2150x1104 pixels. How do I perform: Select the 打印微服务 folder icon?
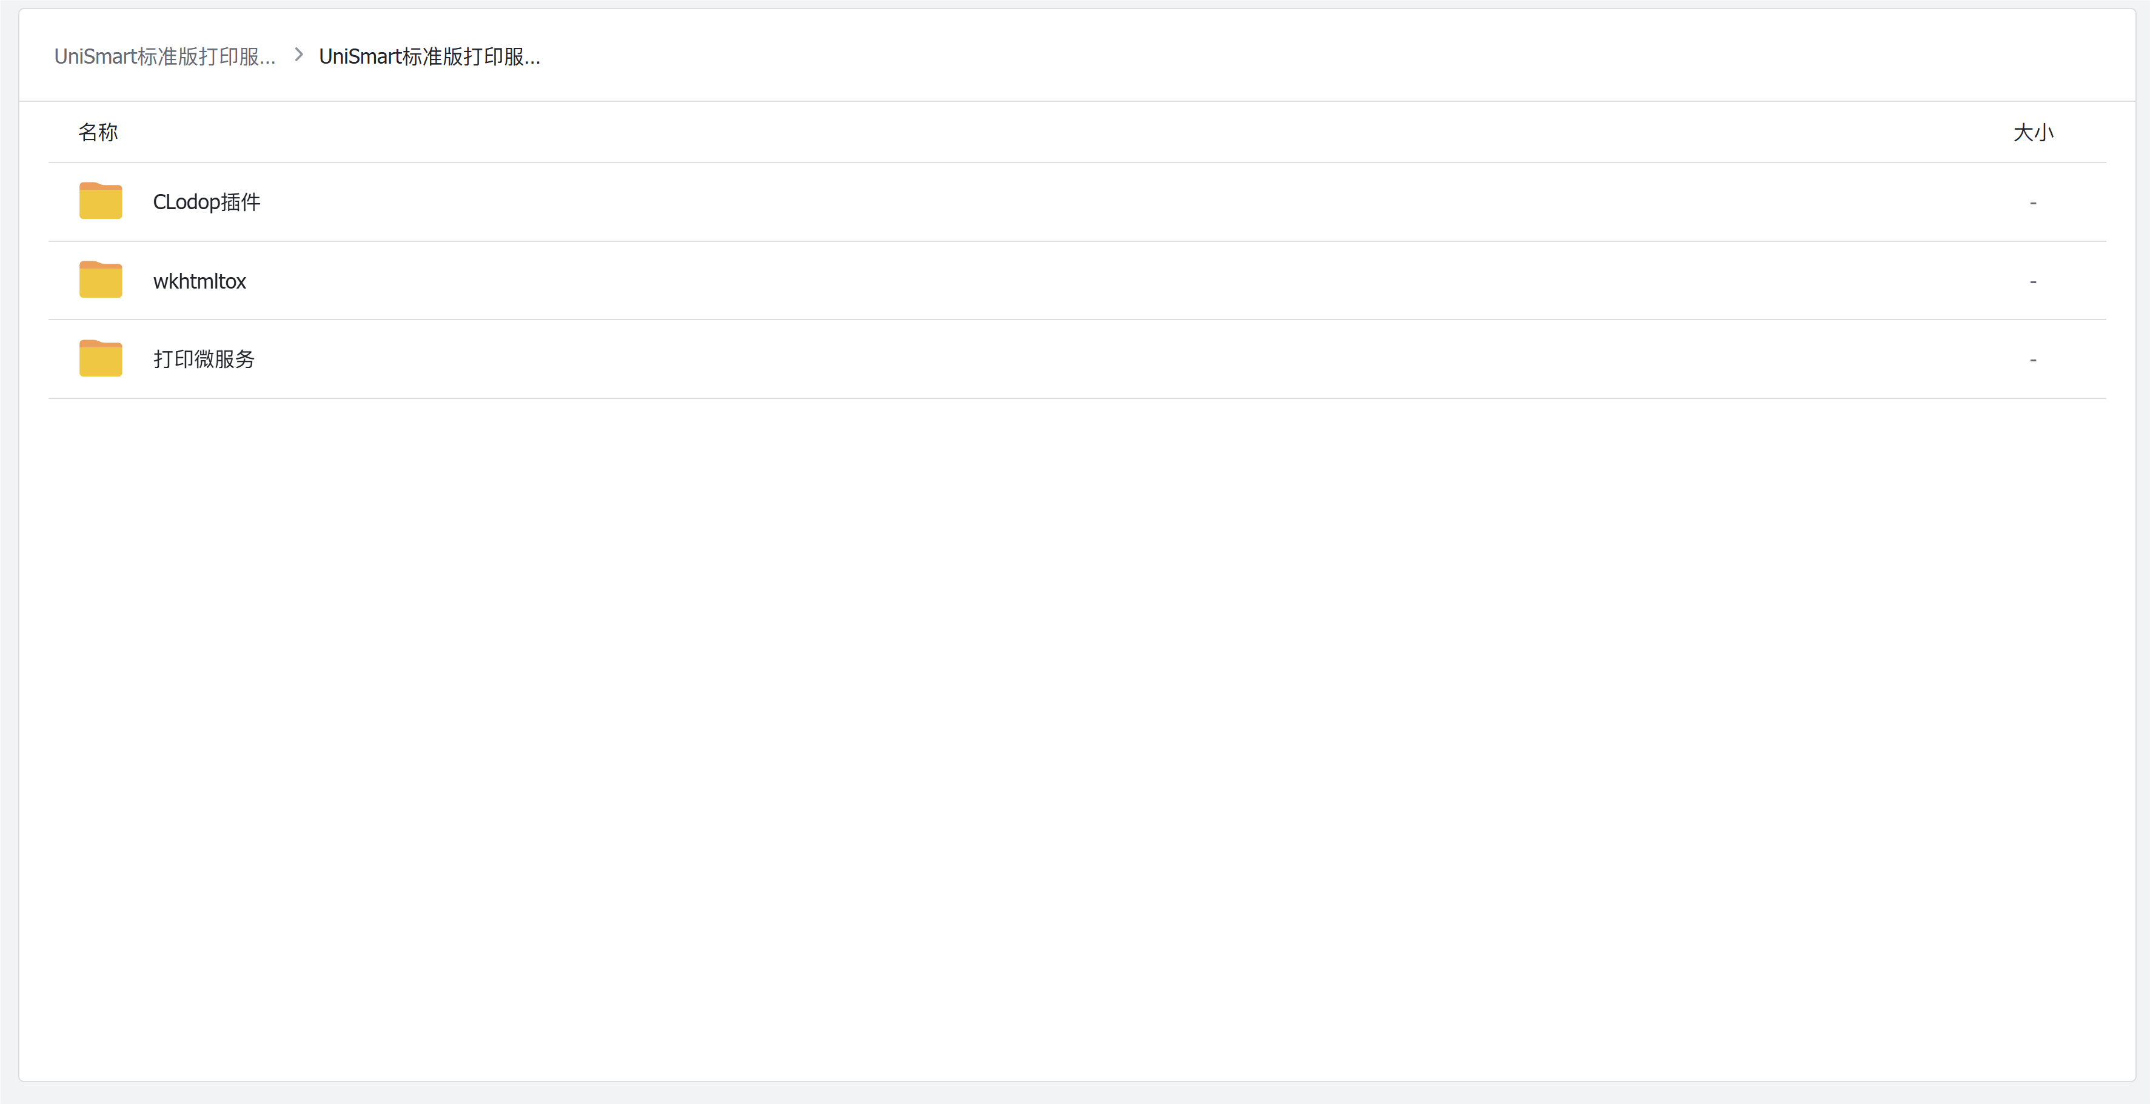pyautogui.click(x=100, y=359)
